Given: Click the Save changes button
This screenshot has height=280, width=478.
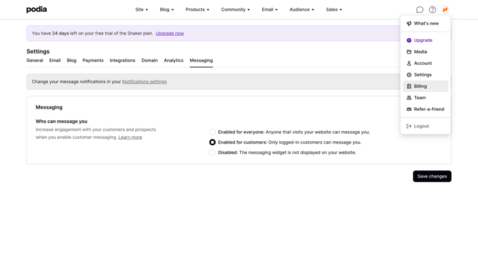Looking at the screenshot, I should click(432, 176).
